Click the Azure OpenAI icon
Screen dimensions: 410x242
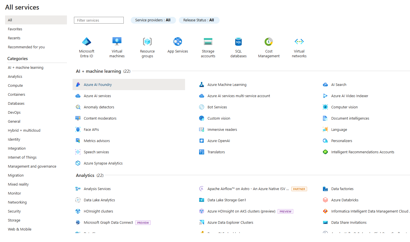[x=202, y=141]
